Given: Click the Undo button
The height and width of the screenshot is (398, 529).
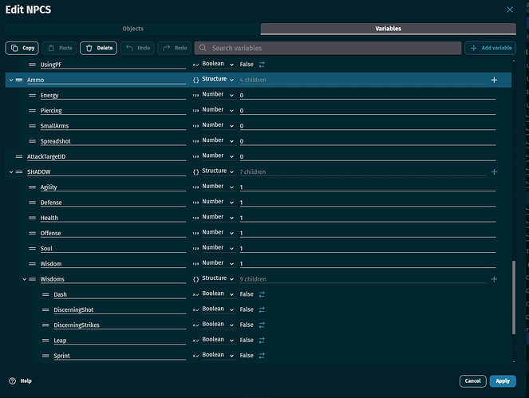Looking at the screenshot, I should 138,48.
